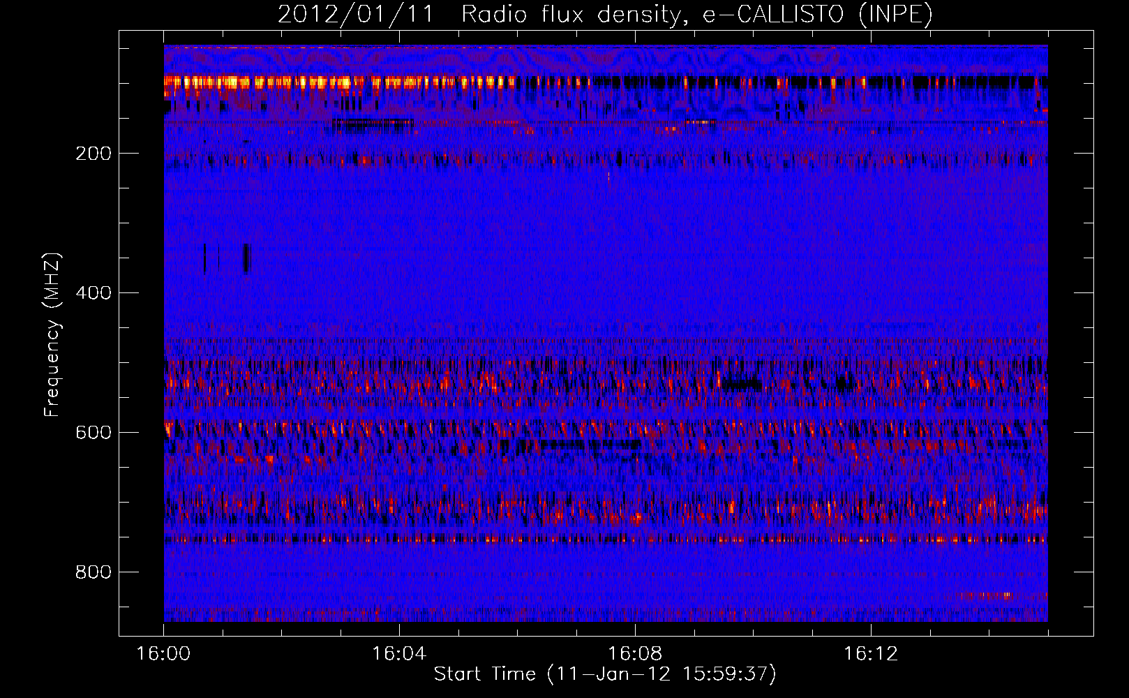Image resolution: width=1129 pixels, height=698 pixels.
Task: Click the plot title 'Radio flux density, e-CALLISTO (INPE)'
Action: tap(696, 14)
